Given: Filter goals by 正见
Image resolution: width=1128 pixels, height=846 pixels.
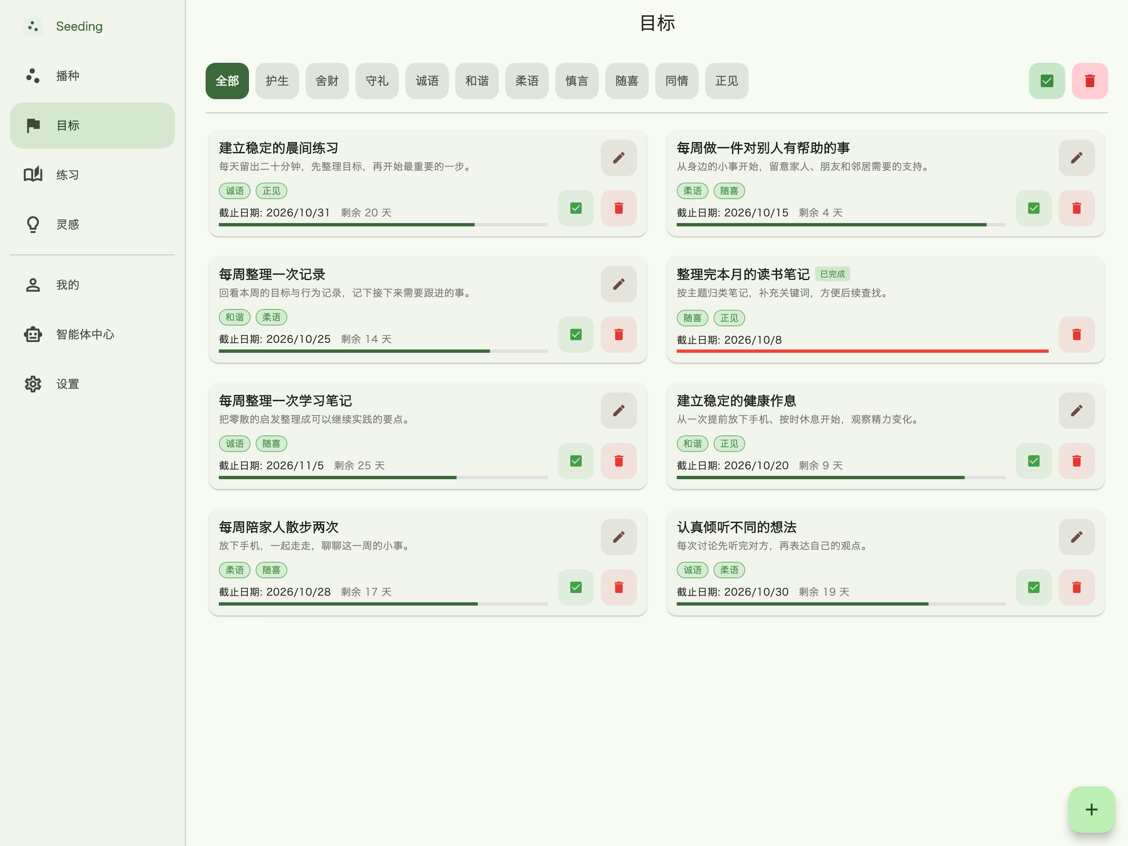Looking at the screenshot, I should [x=727, y=81].
